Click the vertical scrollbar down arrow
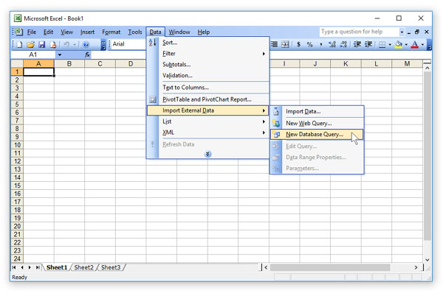Image resolution: width=443 pixels, height=293 pixels. click(x=427, y=260)
